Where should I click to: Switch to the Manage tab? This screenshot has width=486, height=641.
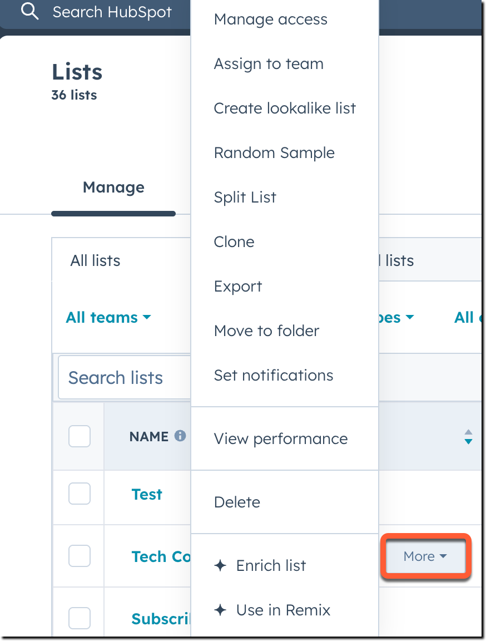[x=113, y=188]
